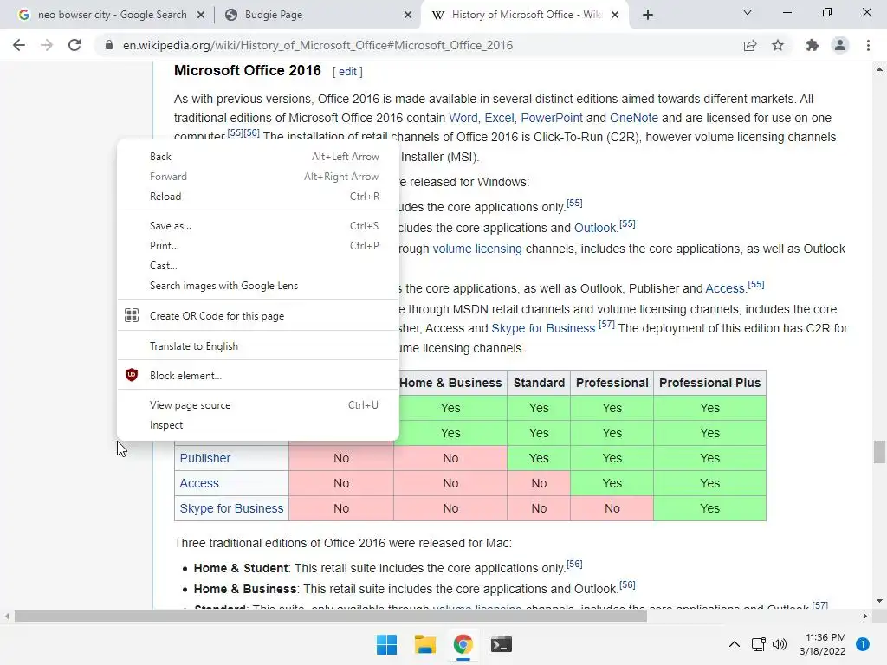This screenshot has height=665, width=887.
Task: Open notification badge in taskbar
Action: click(x=863, y=644)
